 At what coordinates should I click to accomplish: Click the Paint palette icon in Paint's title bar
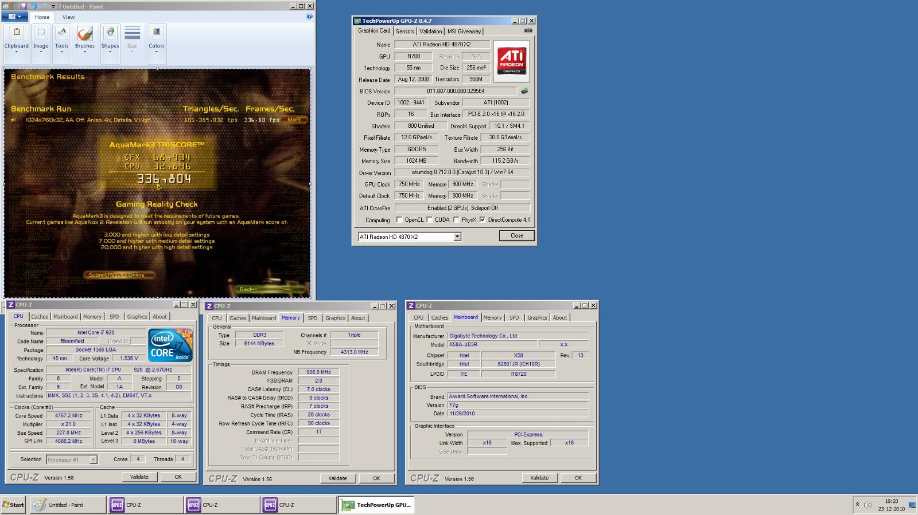pos(6,6)
